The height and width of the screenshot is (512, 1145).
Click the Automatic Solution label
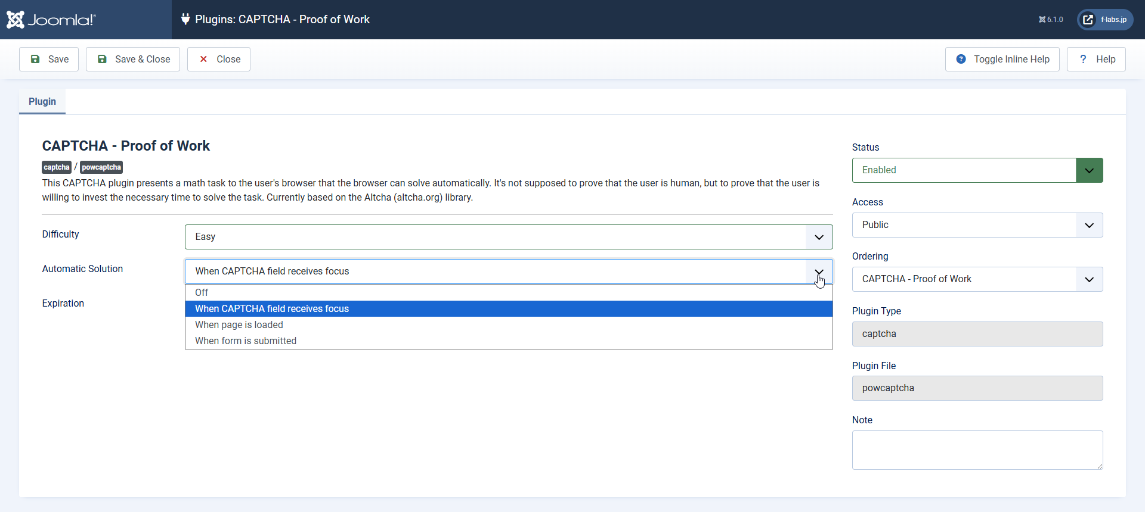tap(82, 269)
